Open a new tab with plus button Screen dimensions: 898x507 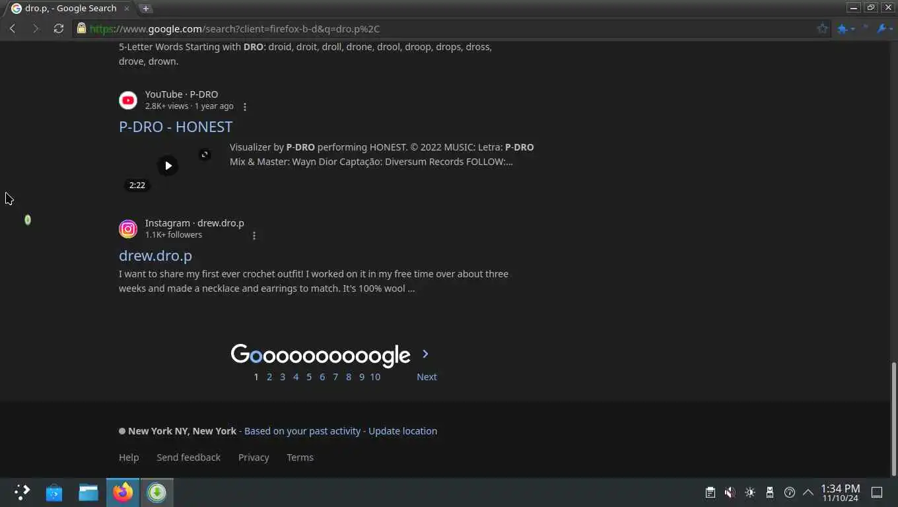(x=146, y=8)
